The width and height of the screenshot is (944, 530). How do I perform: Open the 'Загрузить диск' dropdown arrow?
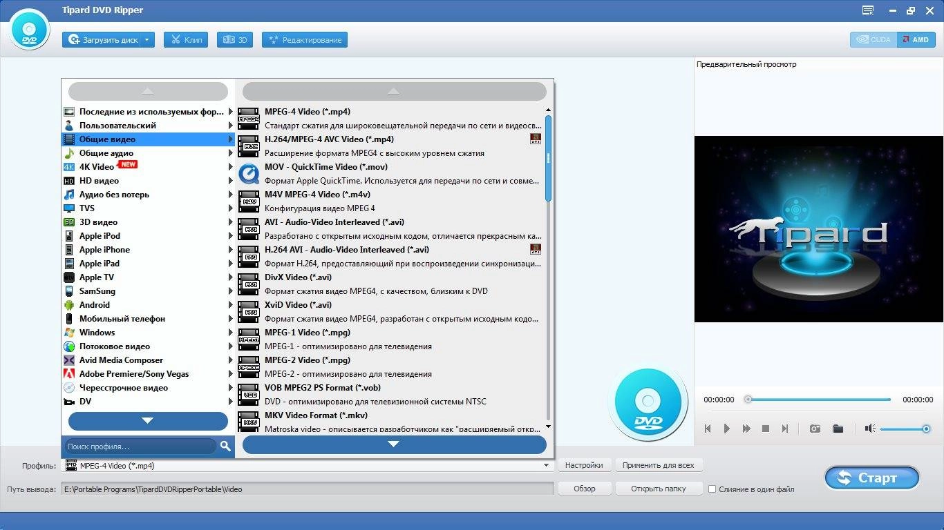click(147, 40)
